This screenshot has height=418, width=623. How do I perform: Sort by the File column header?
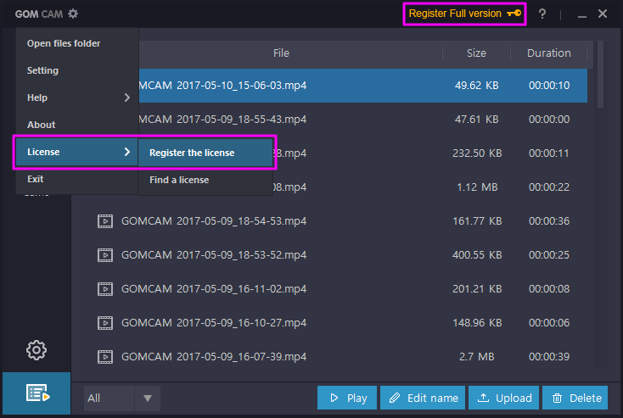coord(281,53)
